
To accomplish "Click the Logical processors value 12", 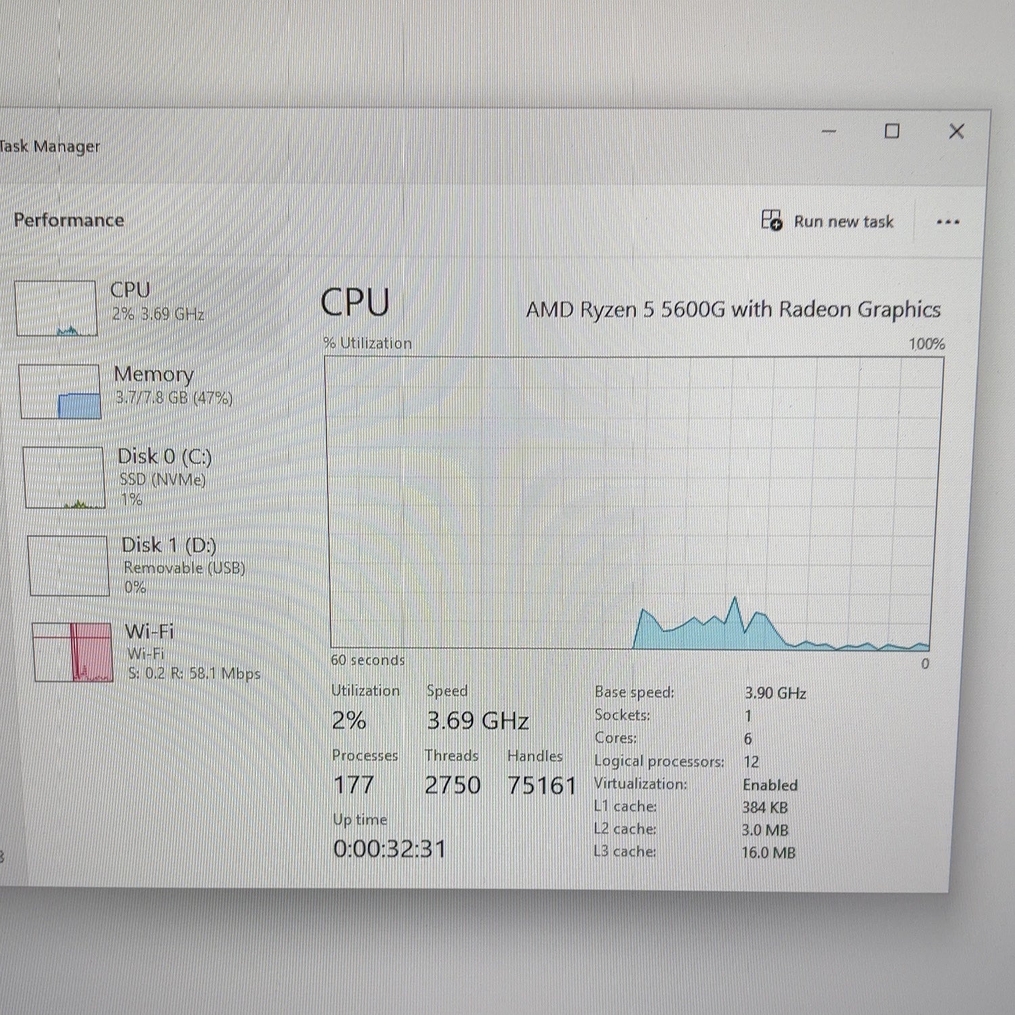I will (751, 762).
